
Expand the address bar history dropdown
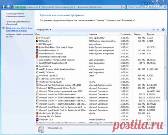(x=120, y=7)
